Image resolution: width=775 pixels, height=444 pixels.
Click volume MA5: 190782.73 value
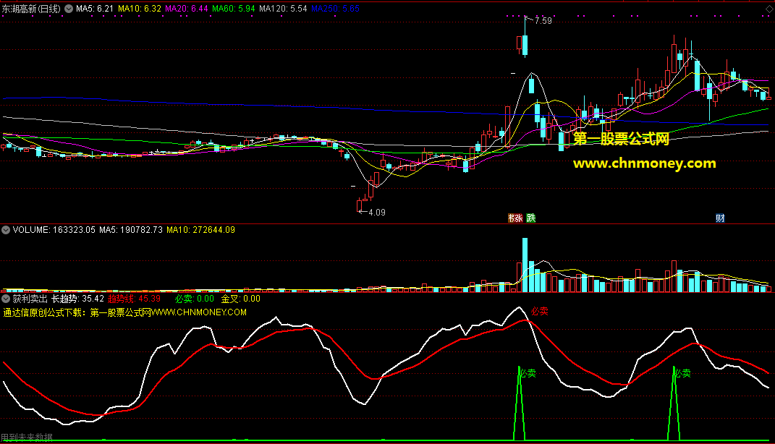131,230
